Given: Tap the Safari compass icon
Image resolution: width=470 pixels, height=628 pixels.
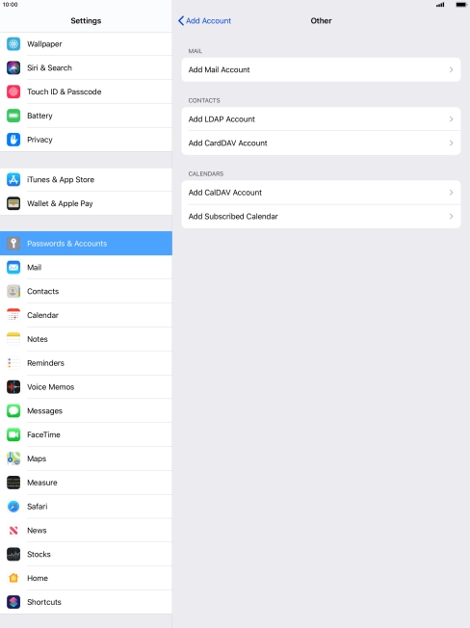Looking at the screenshot, I should [13, 507].
